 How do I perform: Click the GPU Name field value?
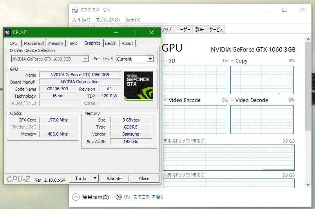click(80, 75)
